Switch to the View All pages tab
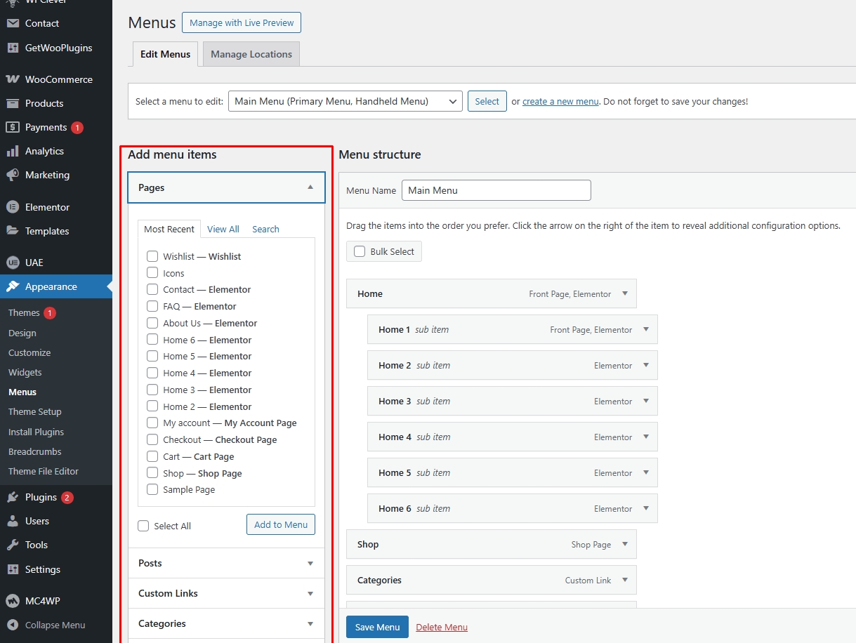The image size is (856, 643). 223,229
